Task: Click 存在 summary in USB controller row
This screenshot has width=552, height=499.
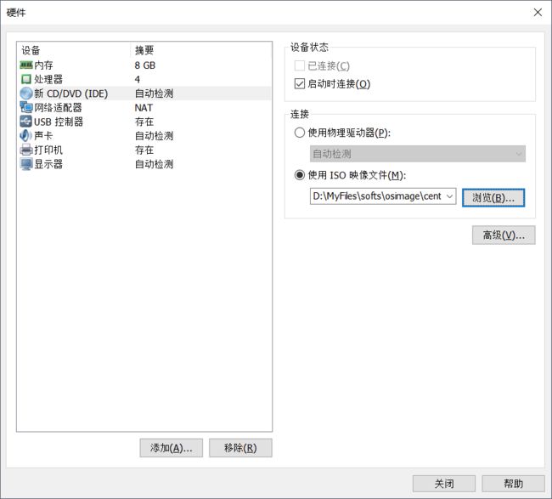Action: point(144,122)
